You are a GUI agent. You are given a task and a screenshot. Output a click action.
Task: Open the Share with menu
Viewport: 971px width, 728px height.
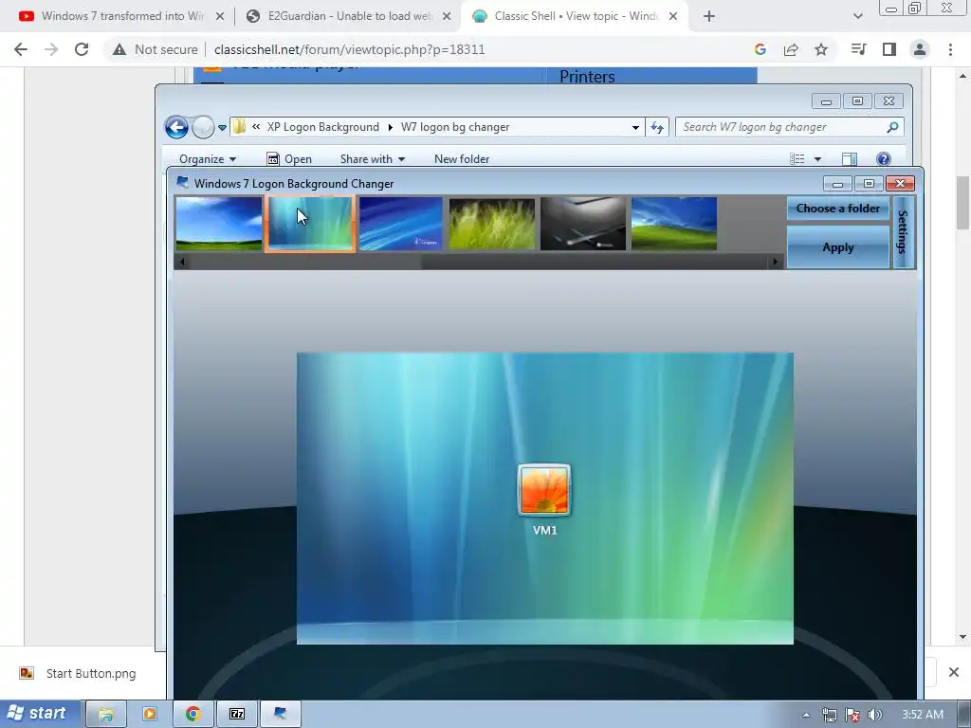[372, 159]
